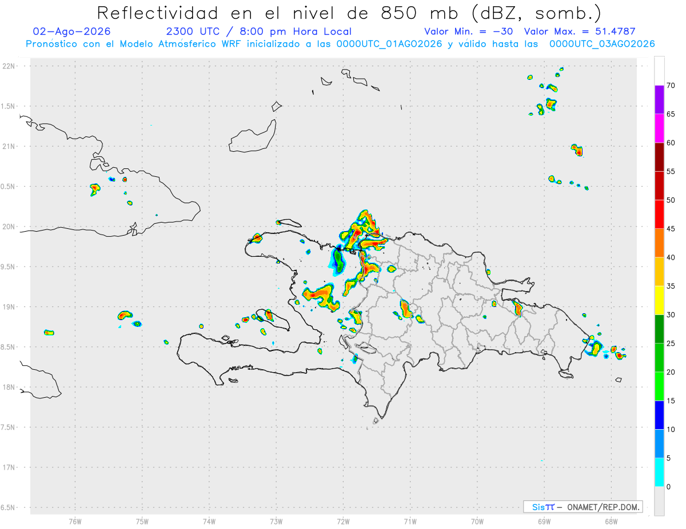Click the longitude axis label '74W'
The width and height of the screenshot is (686, 529).
[x=209, y=521]
